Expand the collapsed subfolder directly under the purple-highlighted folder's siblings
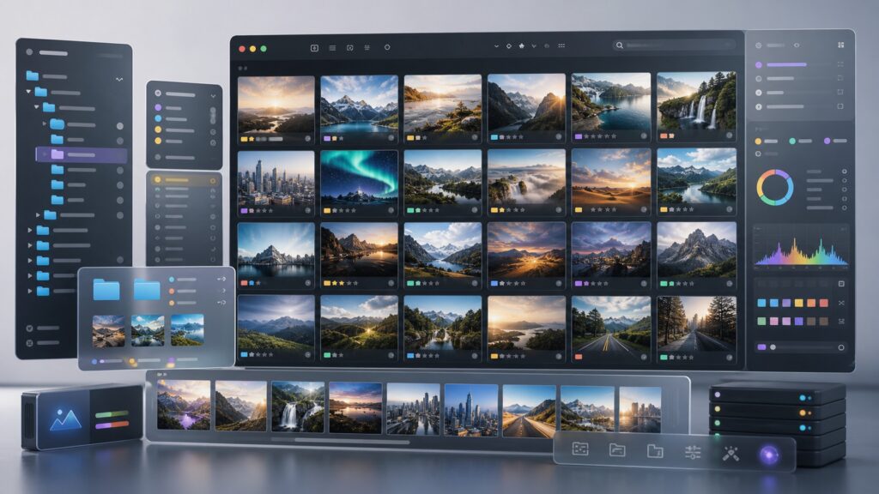 [x=38, y=214]
